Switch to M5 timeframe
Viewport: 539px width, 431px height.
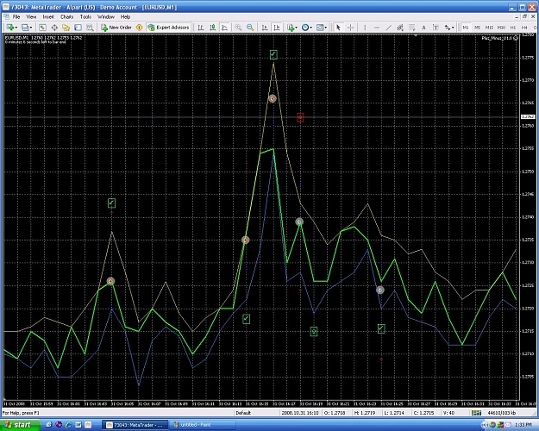477,28
